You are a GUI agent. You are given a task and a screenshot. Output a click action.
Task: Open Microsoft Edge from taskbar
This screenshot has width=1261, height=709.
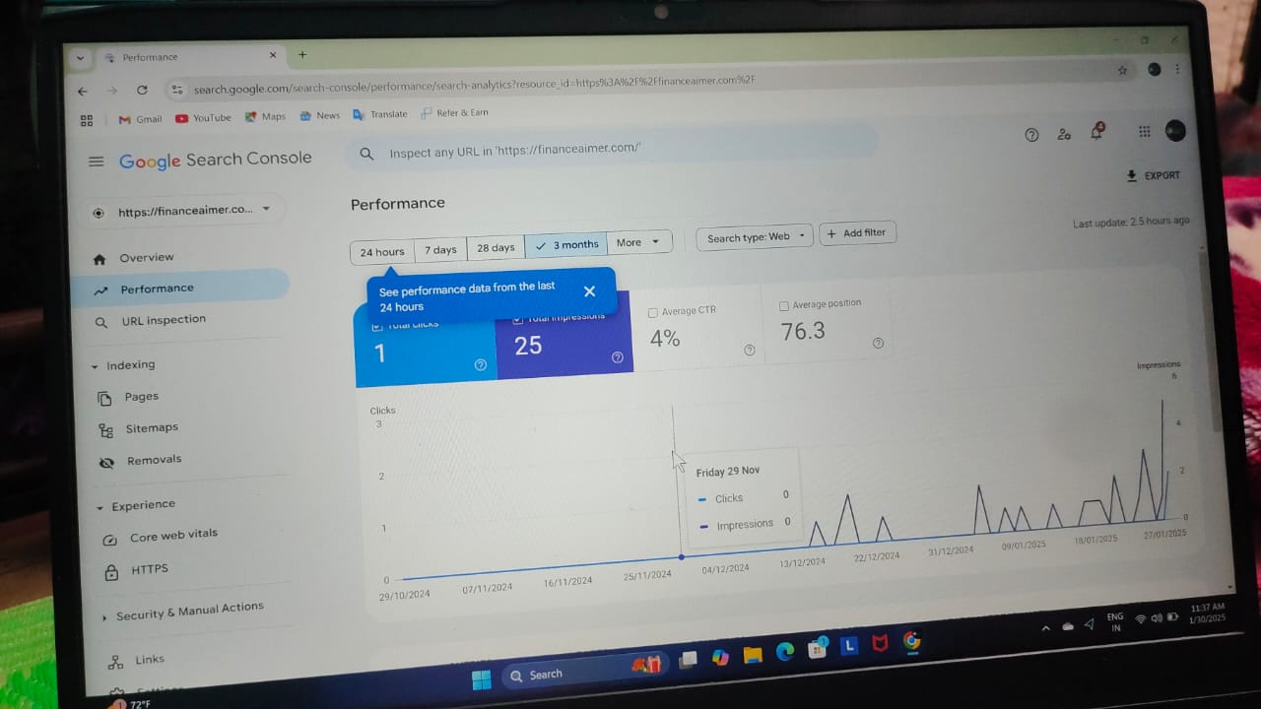[785, 652]
